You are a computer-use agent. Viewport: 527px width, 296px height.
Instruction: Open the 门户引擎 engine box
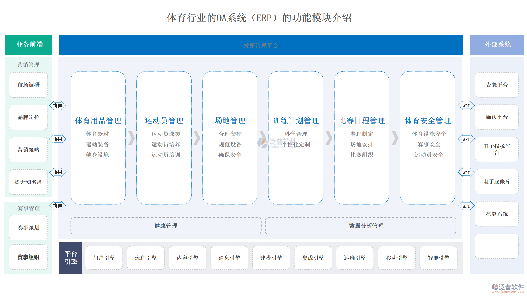pyautogui.click(x=104, y=258)
